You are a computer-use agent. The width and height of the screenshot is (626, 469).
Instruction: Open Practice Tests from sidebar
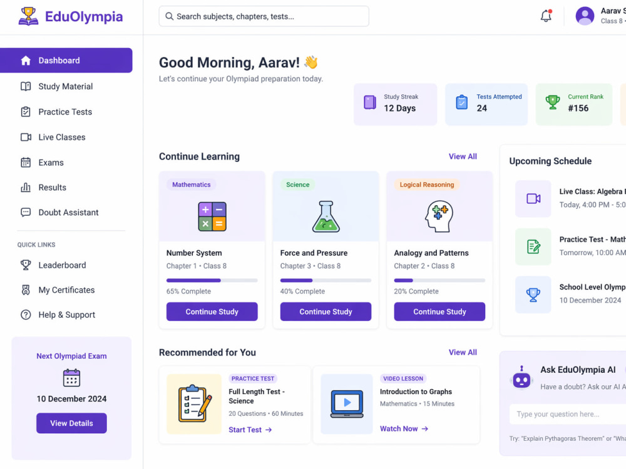[66, 112]
